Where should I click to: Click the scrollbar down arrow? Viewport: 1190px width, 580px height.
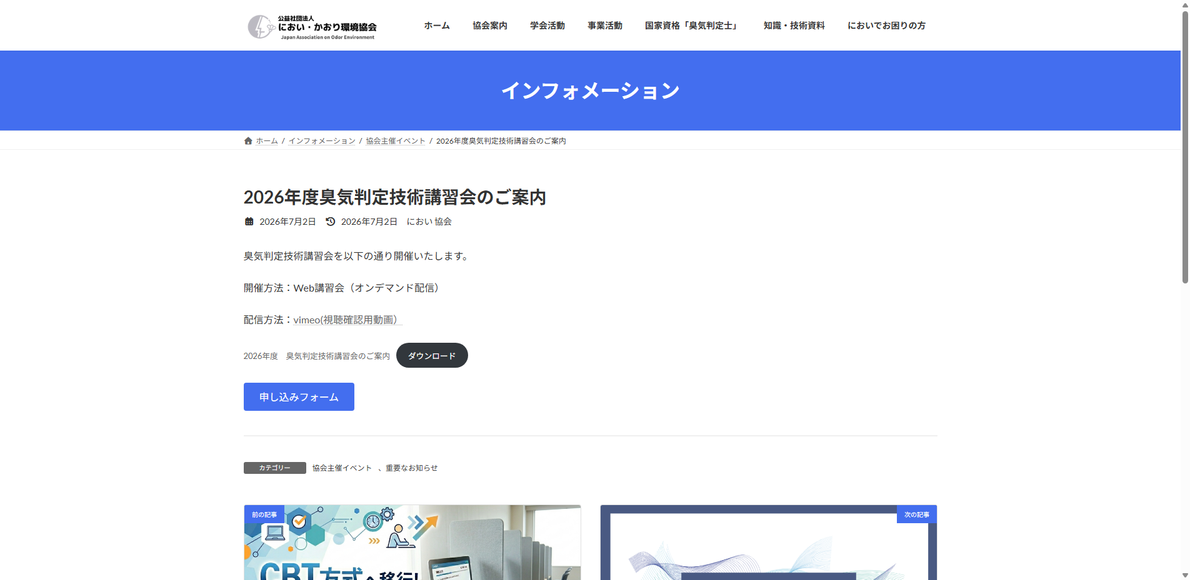1185,575
